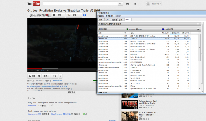Expand the 19,741 videos dropdown
Viewport: 206px width, 121px height.
tap(74, 15)
